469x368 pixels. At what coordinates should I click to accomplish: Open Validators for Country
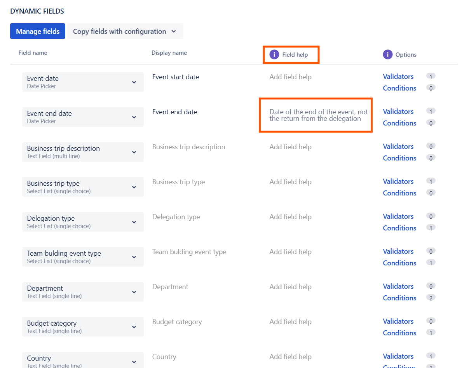(x=398, y=356)
